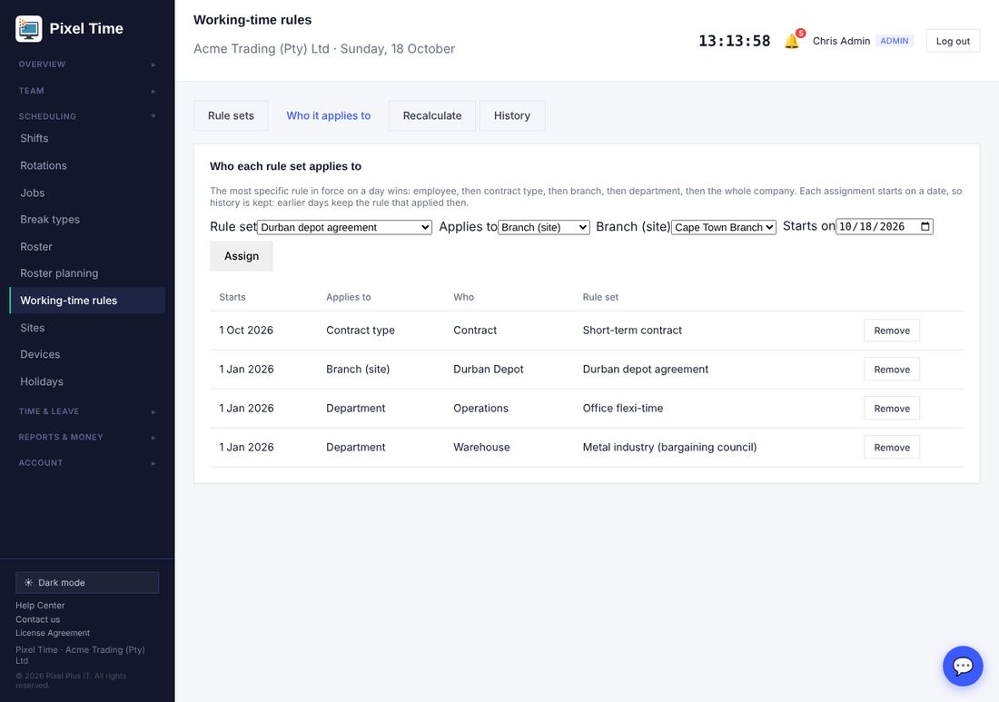Select Working-time rules in the sidebar

[87, 301]
